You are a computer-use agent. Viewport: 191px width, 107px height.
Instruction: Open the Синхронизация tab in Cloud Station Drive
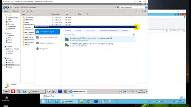[x=47, y=32]
